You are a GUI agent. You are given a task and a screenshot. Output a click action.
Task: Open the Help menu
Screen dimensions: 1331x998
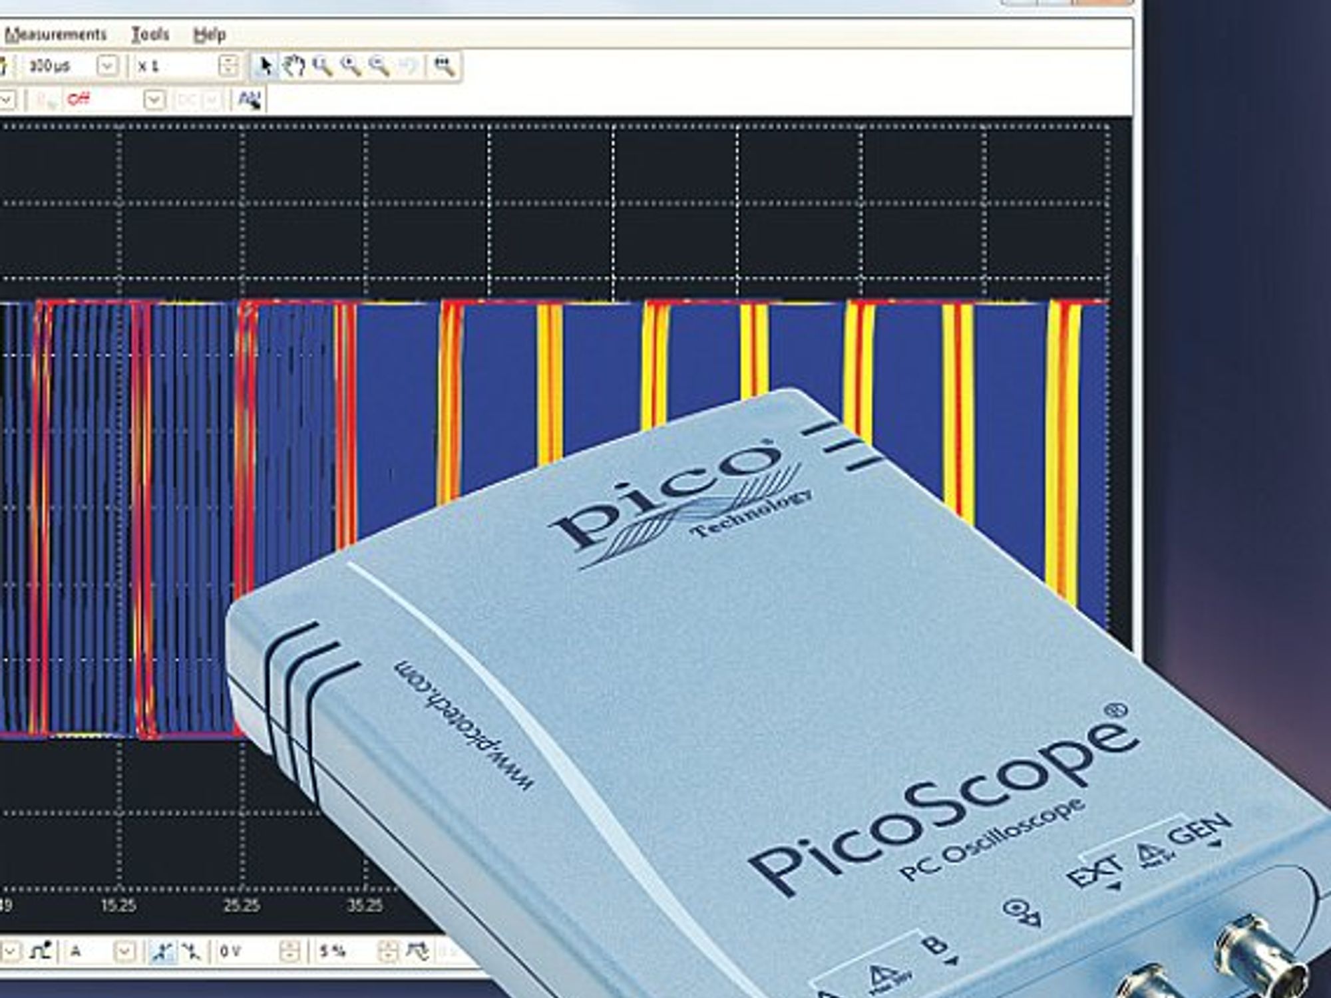pyautogui.click(x=209, y=34)
